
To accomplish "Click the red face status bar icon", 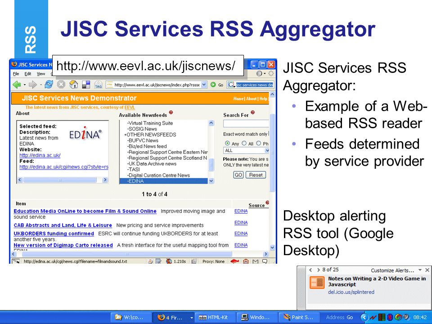I will tap(246, 261).
